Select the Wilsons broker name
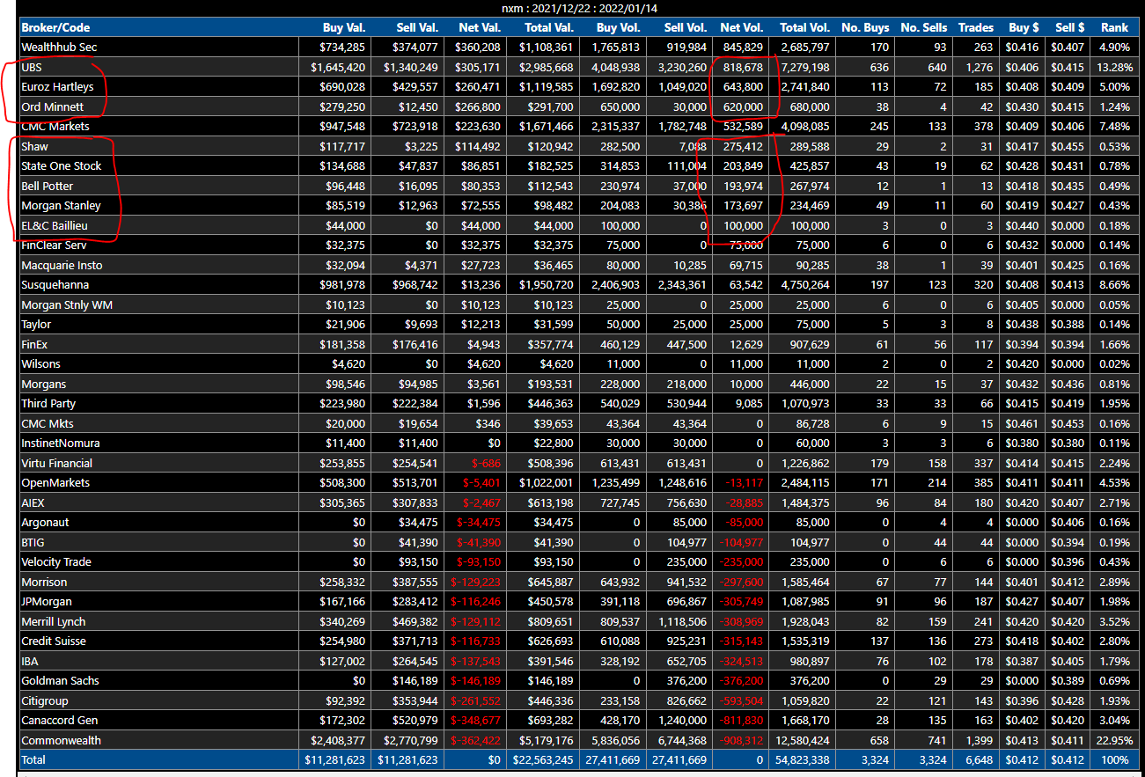 pyautogui.click(x=40, y=363)
